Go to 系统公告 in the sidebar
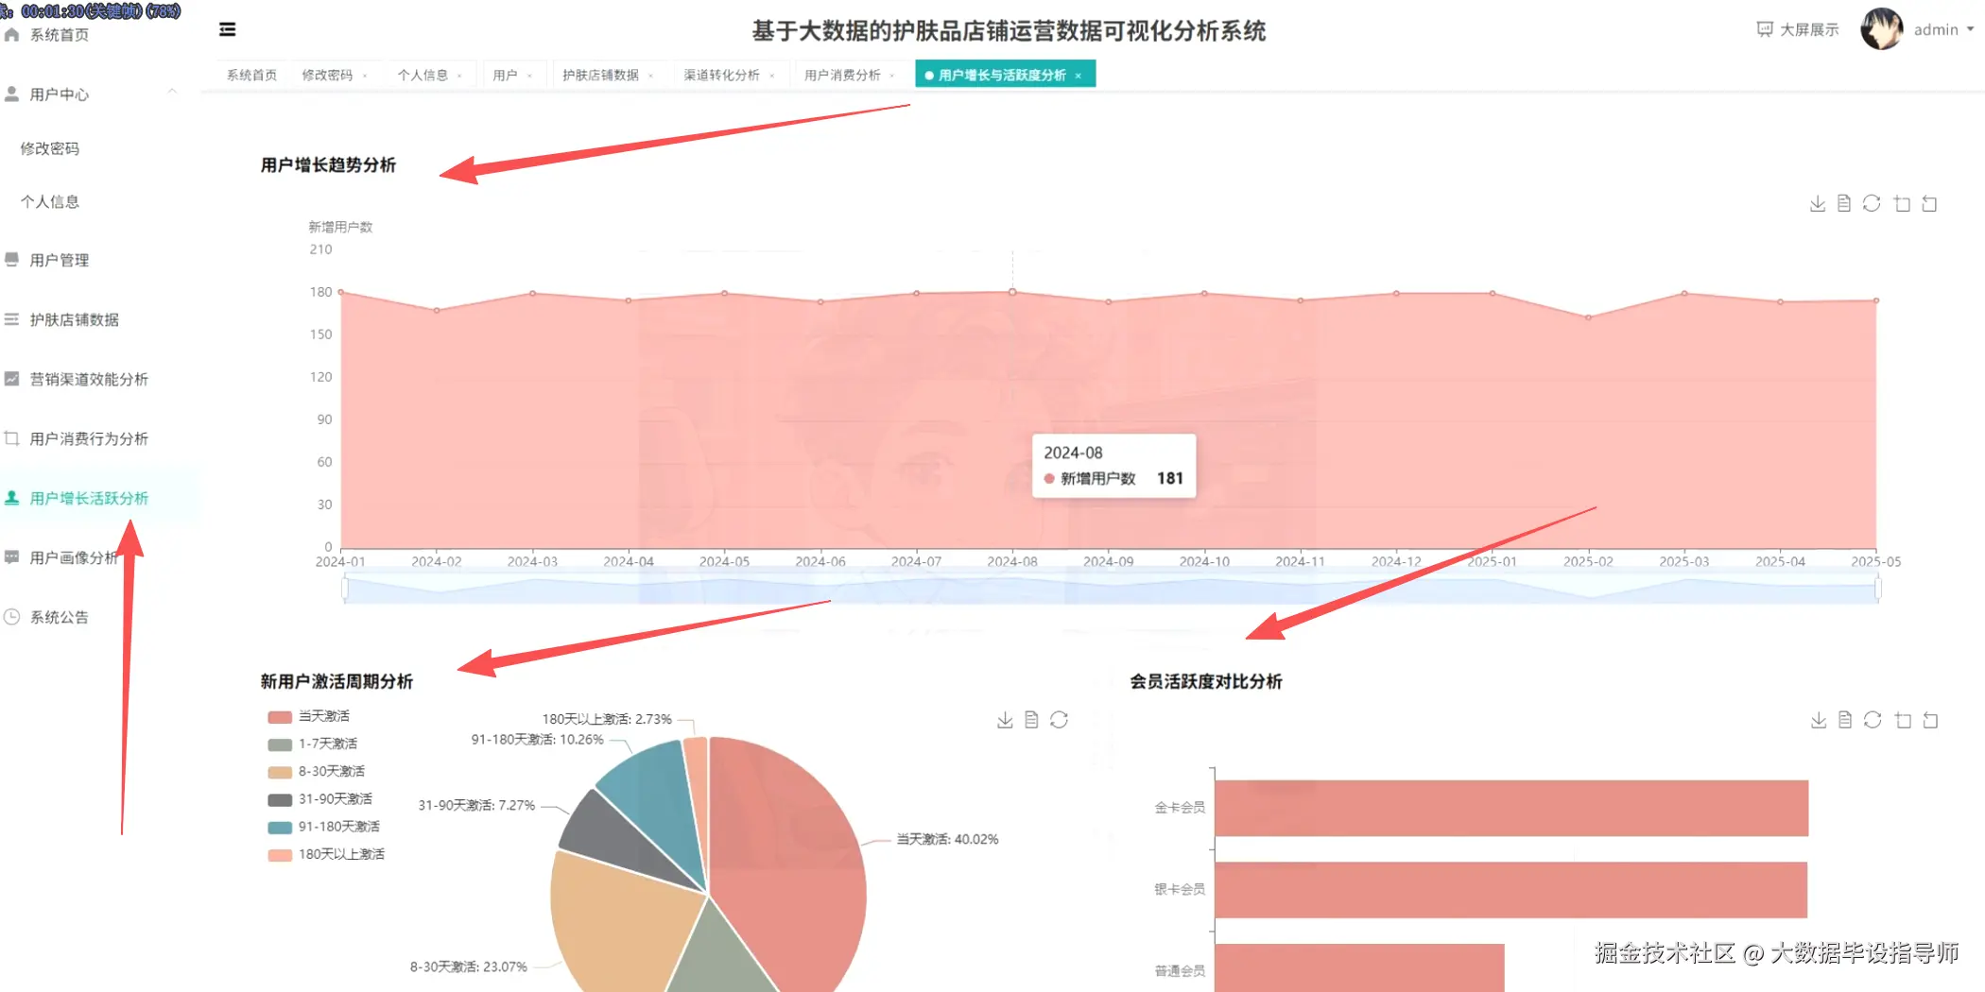 (60, 617)
